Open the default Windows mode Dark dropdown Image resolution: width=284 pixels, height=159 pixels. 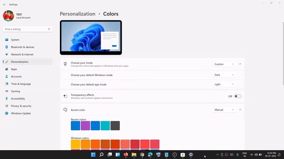coord(224,75)
